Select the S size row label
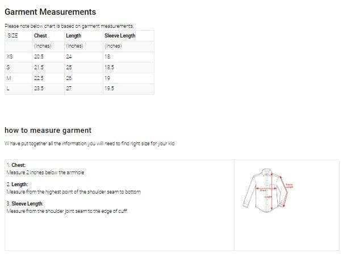343x256 pixels. pyautogui.click(x=8, y=68)
